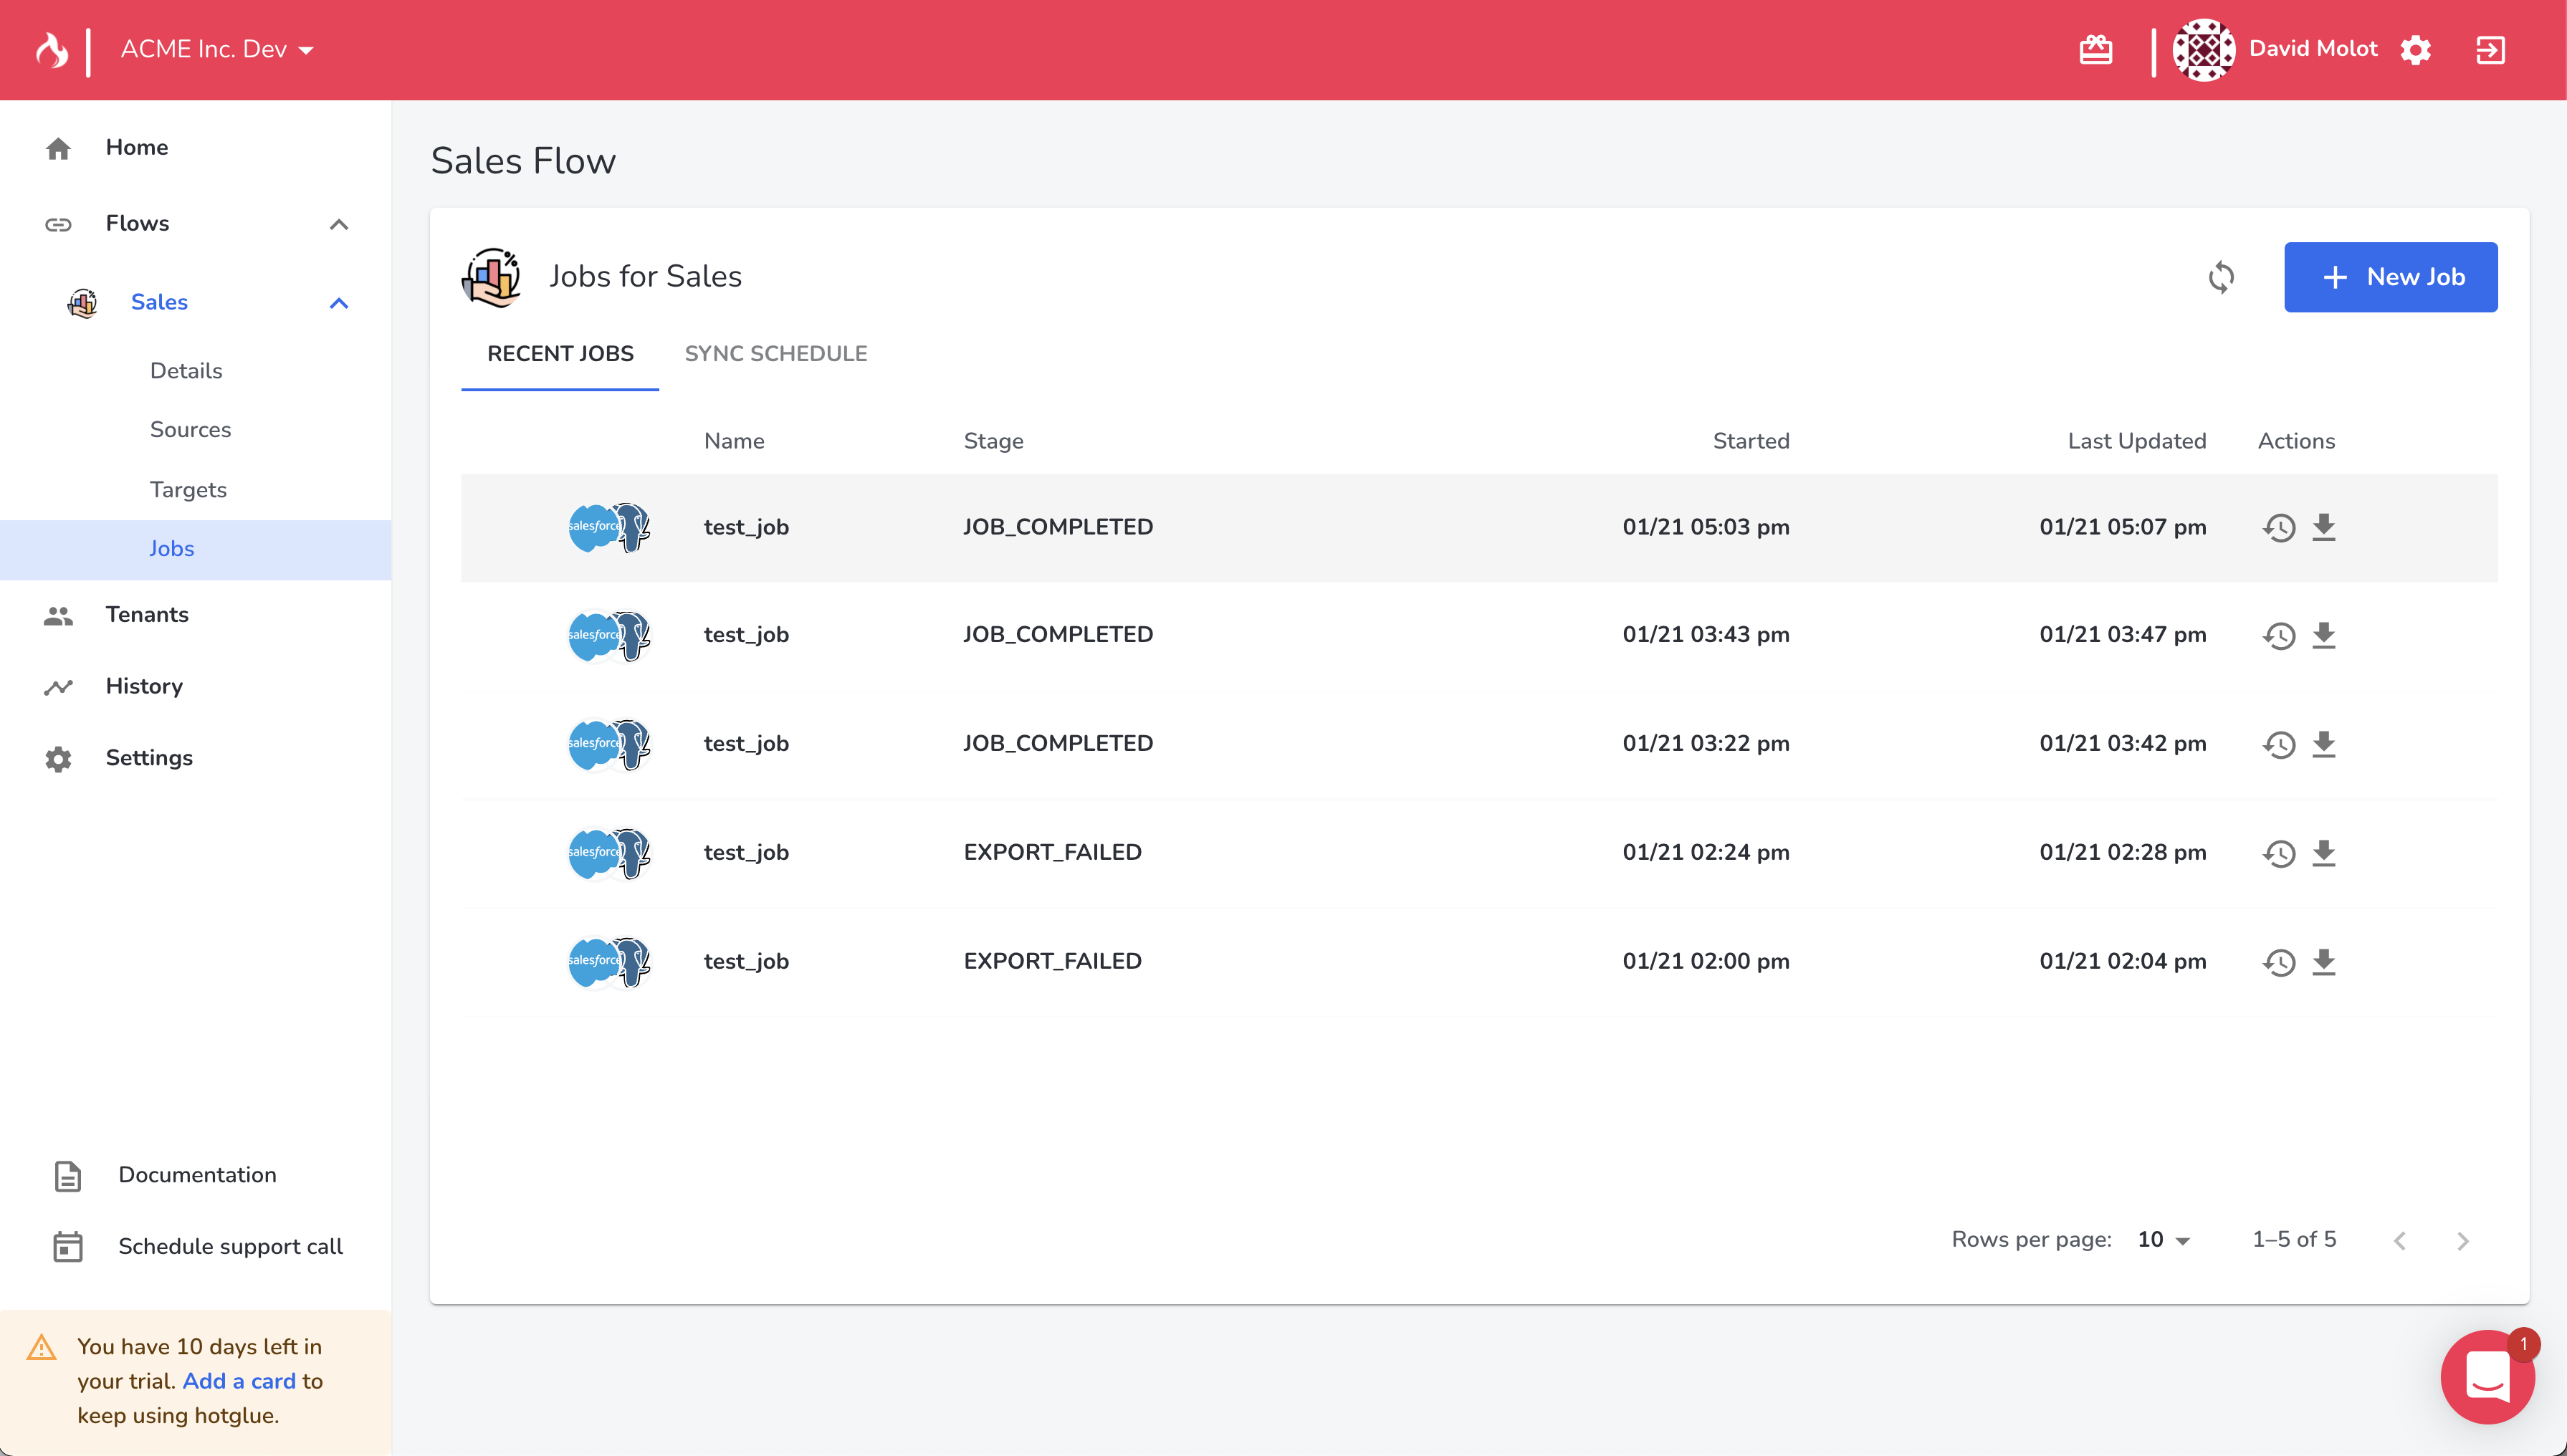
Task: Click Schedule support call
Action: point(230,1247)
